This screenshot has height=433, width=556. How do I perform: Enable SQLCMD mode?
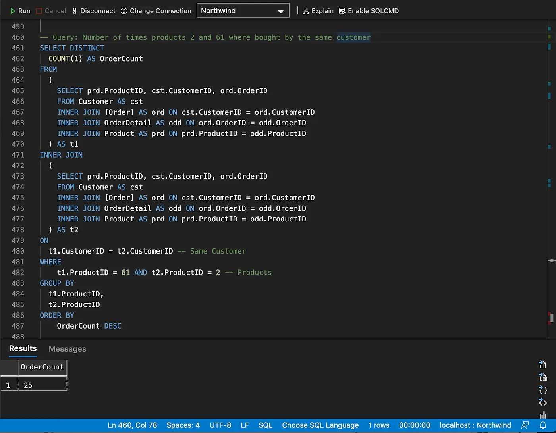click(x=369, y=11)
